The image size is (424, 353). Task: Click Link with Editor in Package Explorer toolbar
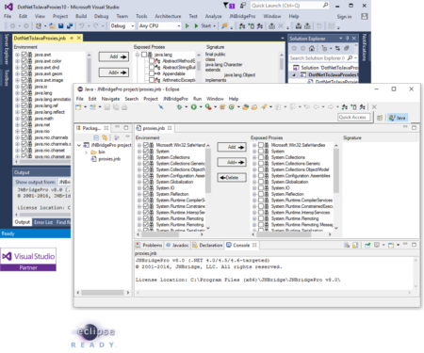click(x=105, y=137)
